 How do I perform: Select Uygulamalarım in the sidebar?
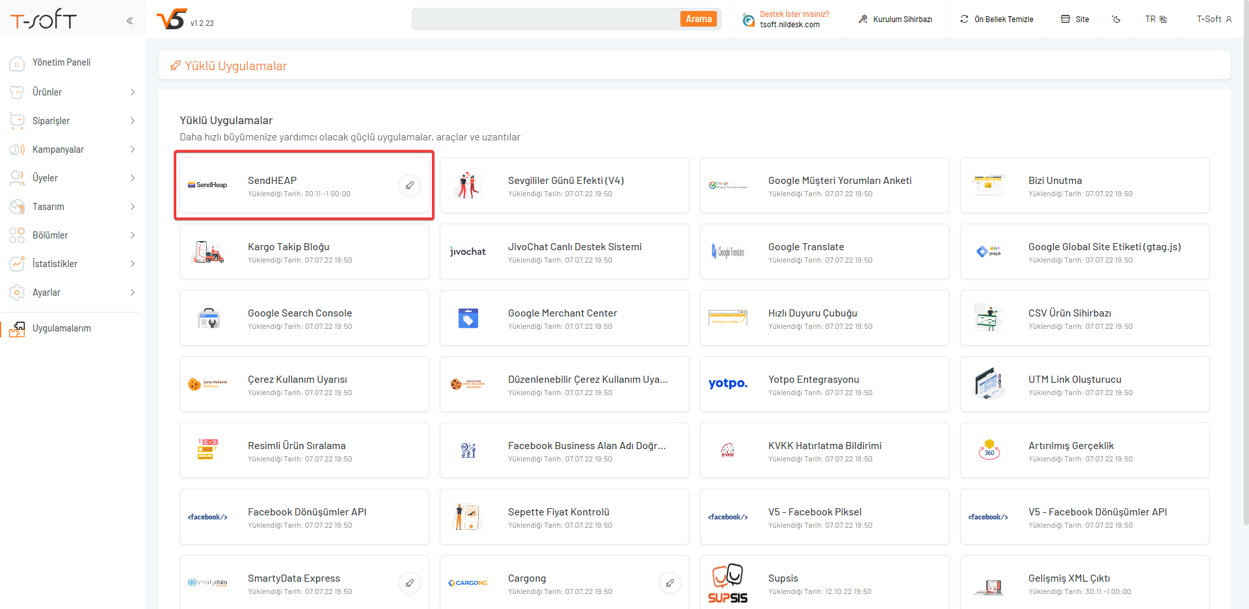[x=73, y=329]
